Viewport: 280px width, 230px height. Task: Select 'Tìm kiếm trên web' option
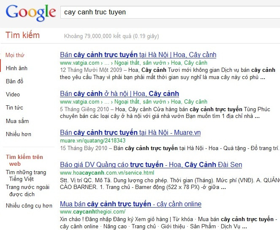point(24,160)
